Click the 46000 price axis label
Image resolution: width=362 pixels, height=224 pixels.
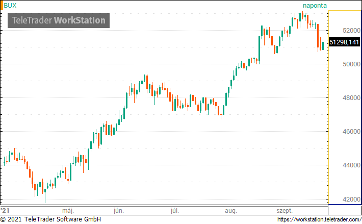point(351,132)
